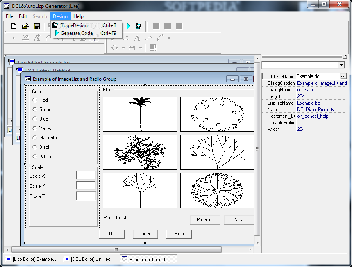Screen dimensions: 352x267
Task: Choose Generate Code from the Design menu
Action: [x=86, y=33]
